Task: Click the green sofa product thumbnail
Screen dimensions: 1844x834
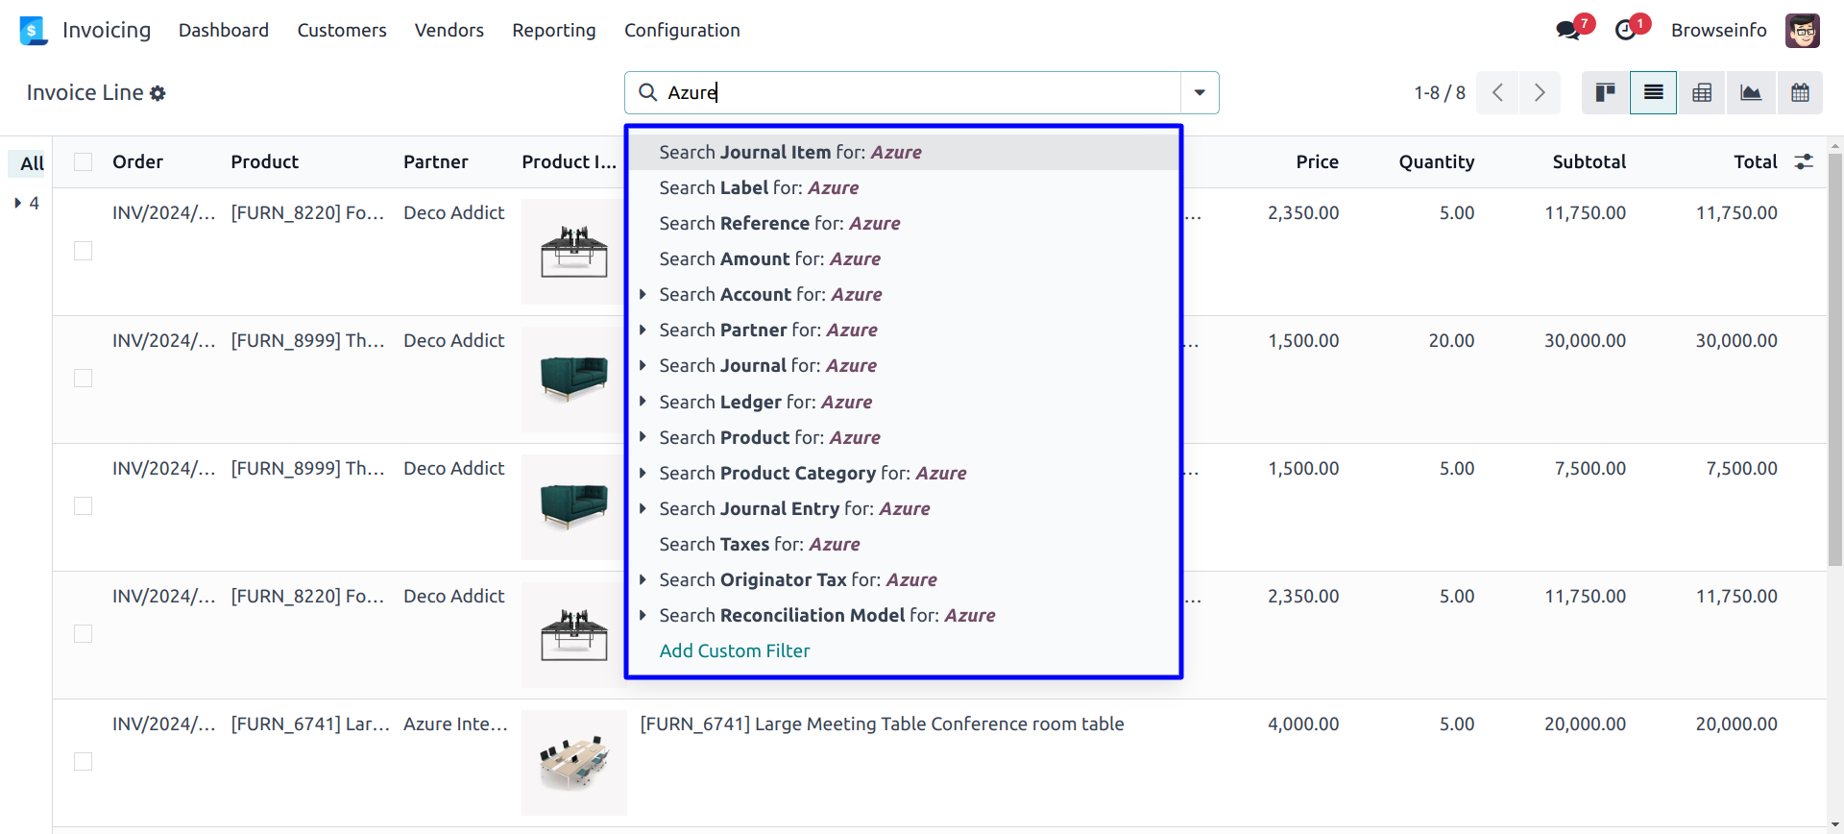Action: click(x=573, y=379)
